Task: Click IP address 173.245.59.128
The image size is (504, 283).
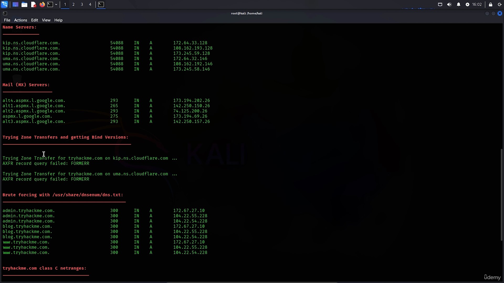Action: pos(192,53)
